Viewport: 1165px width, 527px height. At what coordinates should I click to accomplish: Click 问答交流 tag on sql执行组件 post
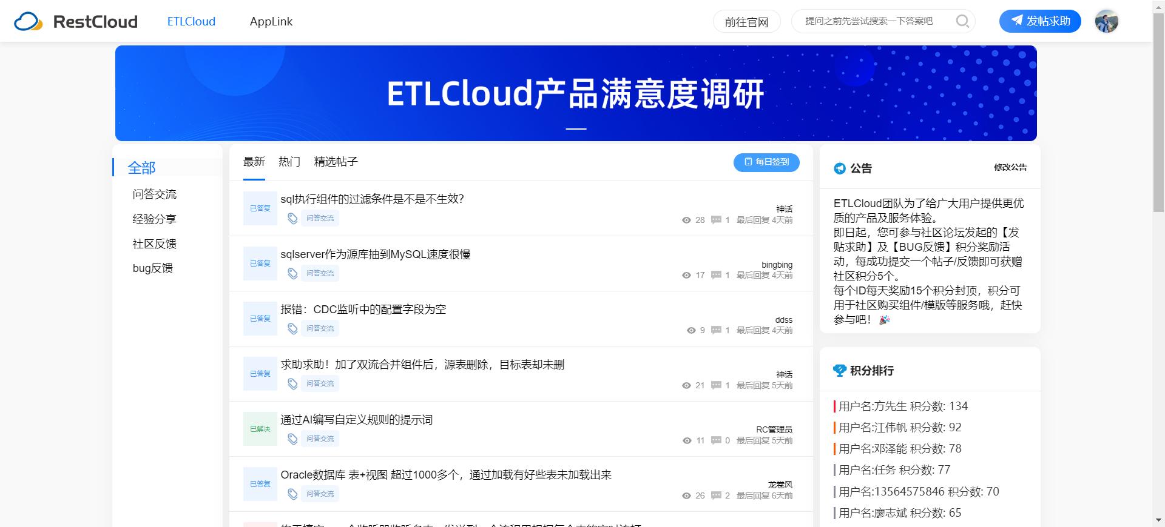pyautogui.click(x=320, y=218)
